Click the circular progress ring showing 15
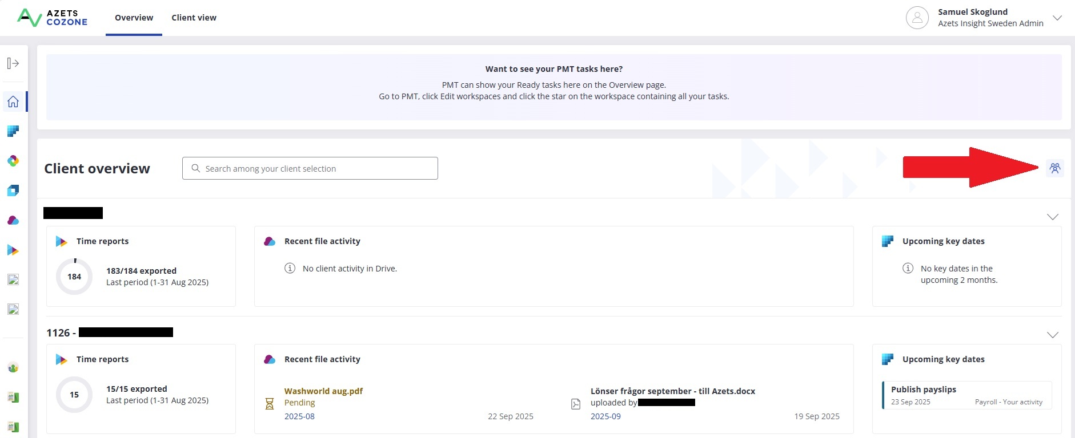This screenshot has height=438, width=1075. click(74, 395)
